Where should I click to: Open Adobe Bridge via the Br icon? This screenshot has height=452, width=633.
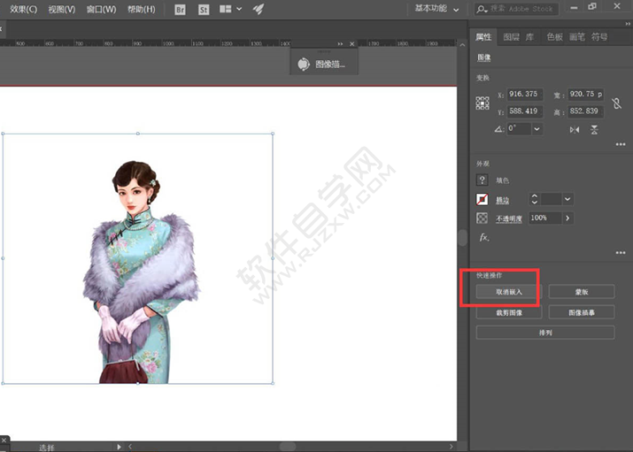click(181, 10)
